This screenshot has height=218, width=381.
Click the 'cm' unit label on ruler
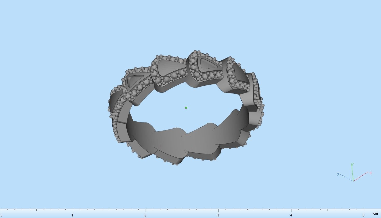pos(375,214)
